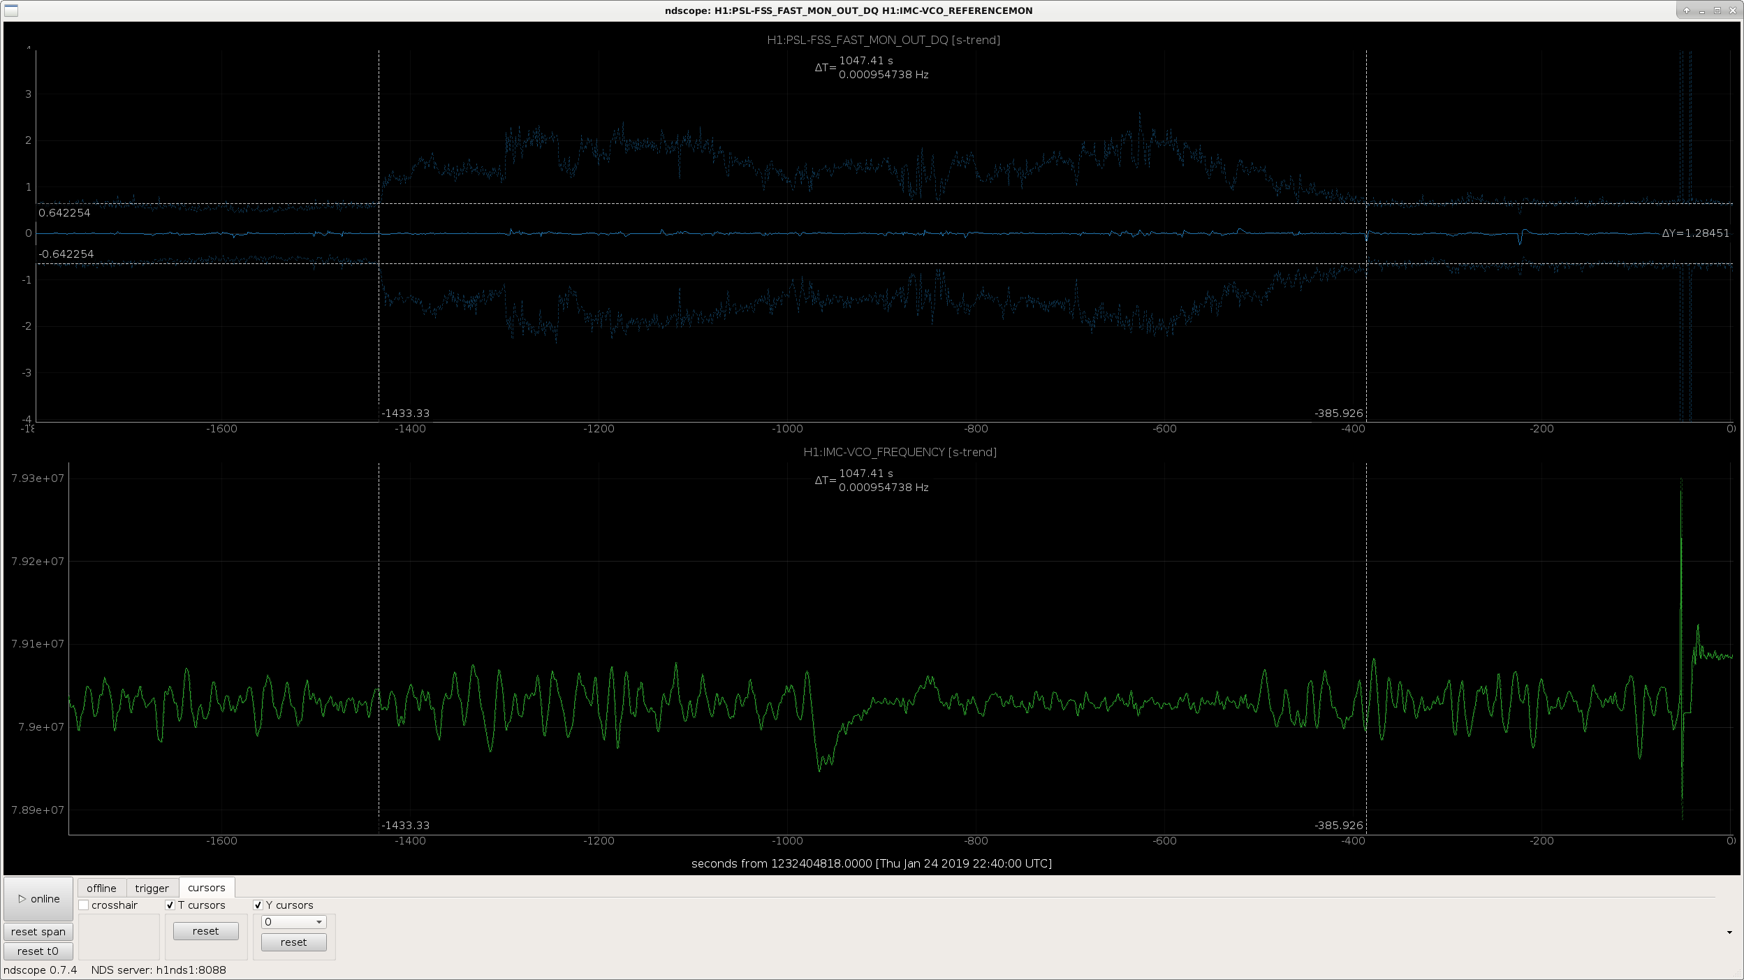Viewport: 1744px width, 980px height.
Task: Maximize the ndscope window
Action: pos(1717,10)
